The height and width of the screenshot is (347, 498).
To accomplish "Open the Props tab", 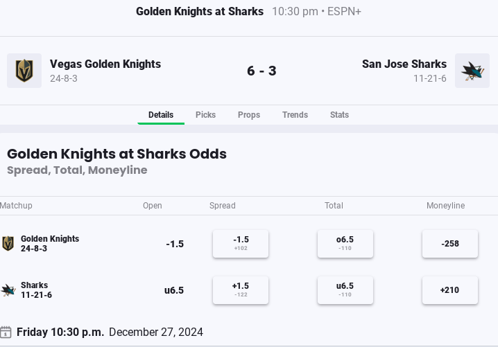I will [249, 115].
